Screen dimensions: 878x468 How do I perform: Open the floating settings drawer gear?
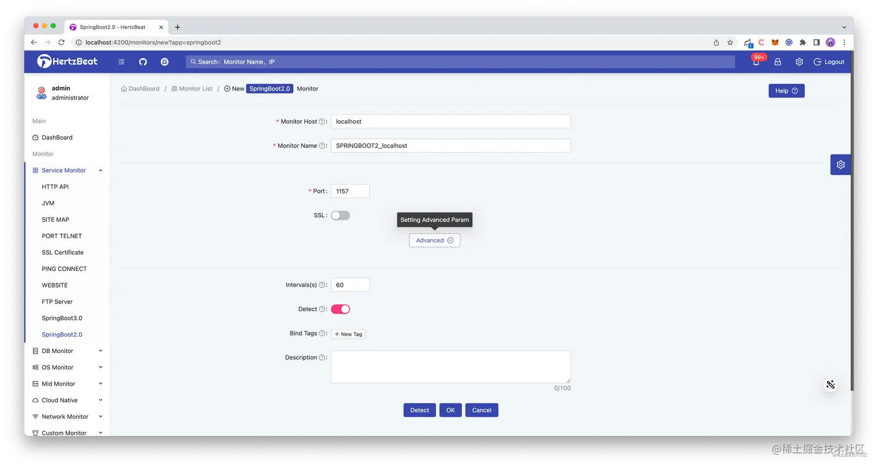840,165
